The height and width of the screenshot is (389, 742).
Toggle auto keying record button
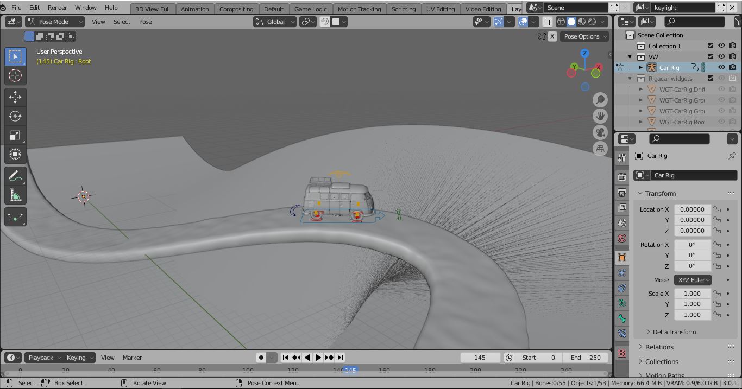(261, 358)
